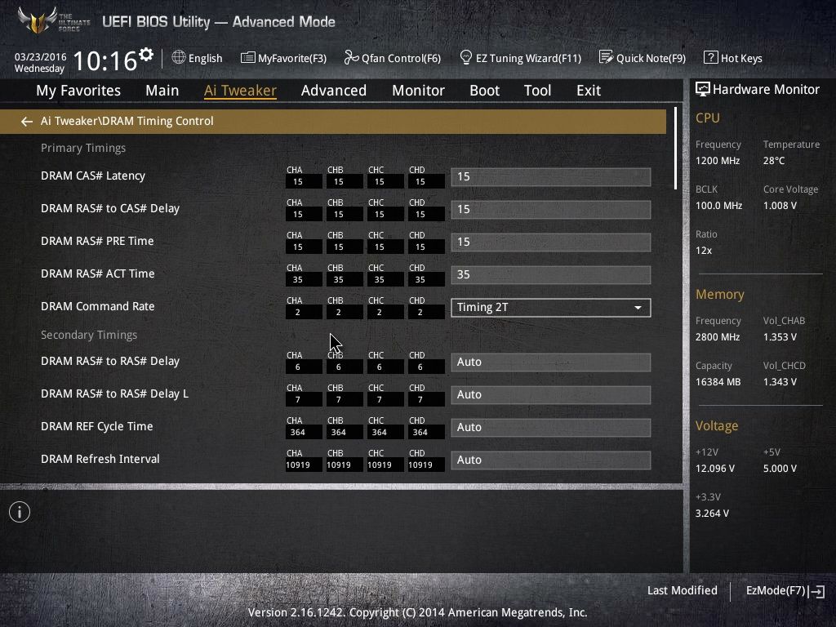Screen dimensions: 836x627
Task: Click the date 03/23/2016
Action: coord(41,56)
